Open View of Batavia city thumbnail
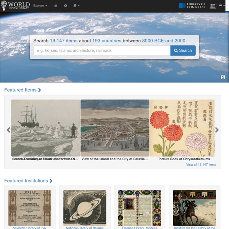This screenshot has width=229, height=229. coord(115,128)
